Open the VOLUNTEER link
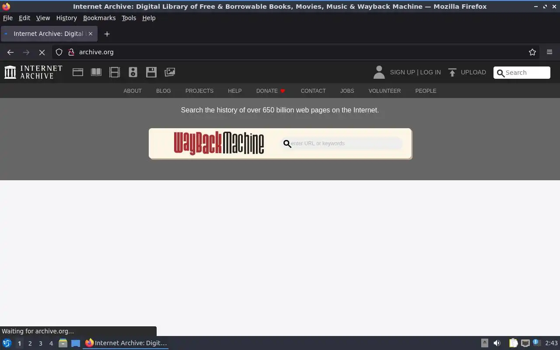 coord(385,91)
